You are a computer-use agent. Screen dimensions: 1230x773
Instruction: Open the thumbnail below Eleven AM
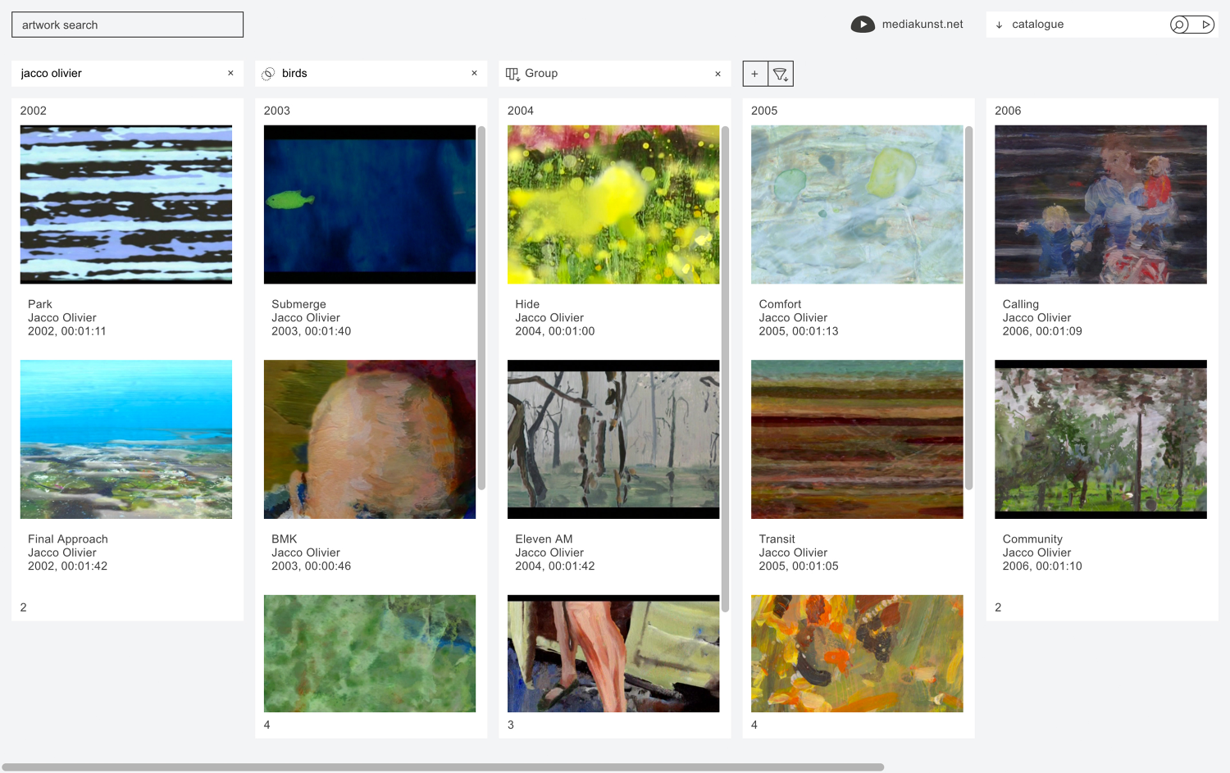point(613,653)
